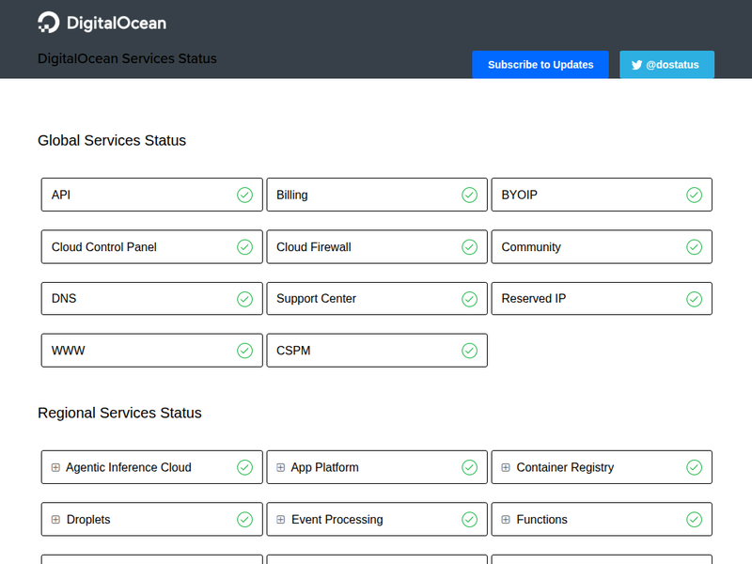Click the Functions status checkmark icon
Screen dimensions: 752x564
694,520
